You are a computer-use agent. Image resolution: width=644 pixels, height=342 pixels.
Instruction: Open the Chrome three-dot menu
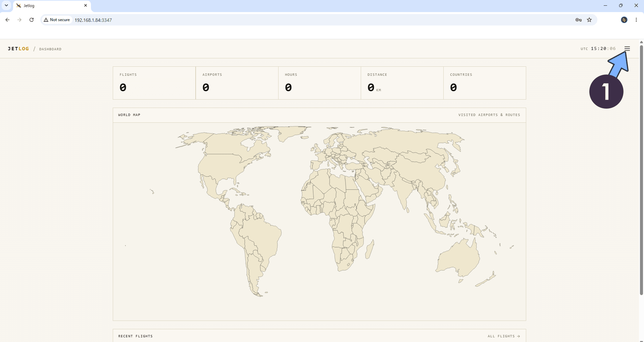pyautogui.click(x=636, y=20)
